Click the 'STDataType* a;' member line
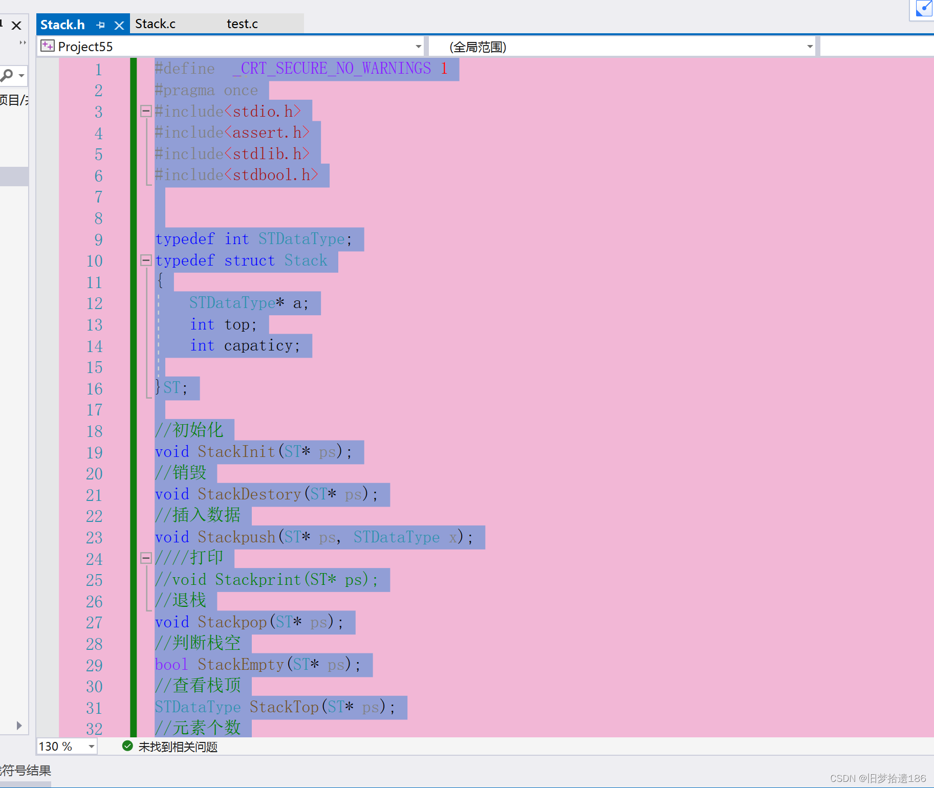Screen dimensions: 934x788 click(249, 303)
